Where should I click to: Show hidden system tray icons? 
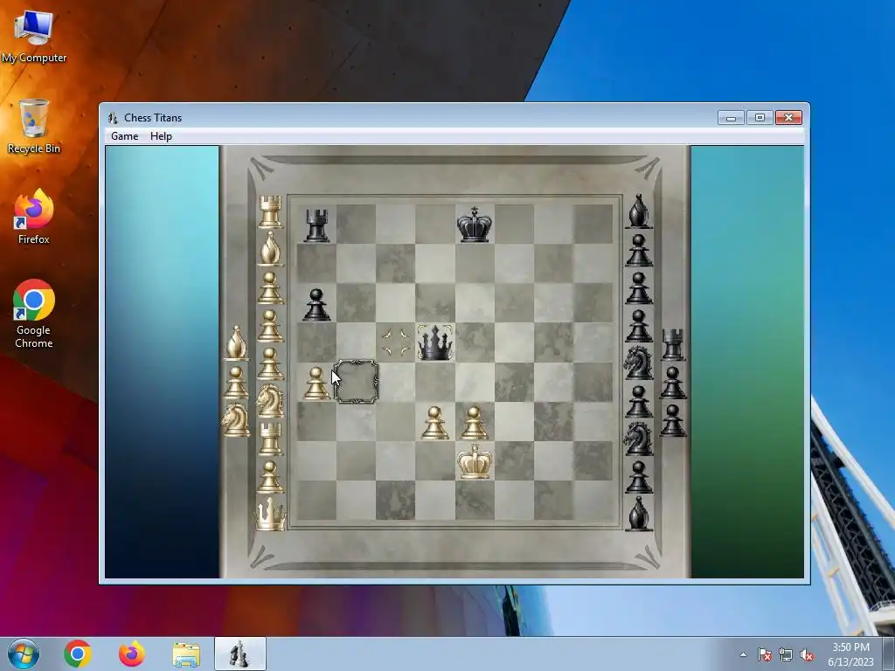tap(743, 654)
